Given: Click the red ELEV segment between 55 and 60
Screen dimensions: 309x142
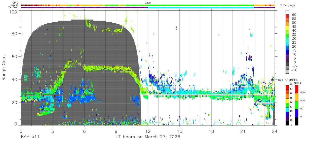Looking at the screenshot, I should coord(287,16).
